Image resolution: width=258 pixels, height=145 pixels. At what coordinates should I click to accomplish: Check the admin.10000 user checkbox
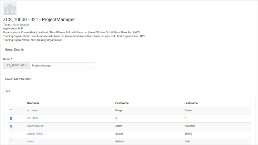[x=11, y=134]
